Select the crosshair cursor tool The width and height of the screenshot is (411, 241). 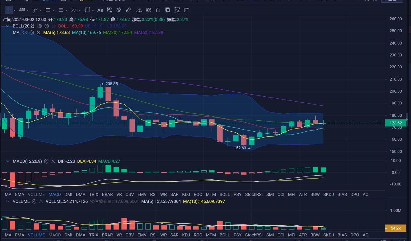(x=9, y=10)
